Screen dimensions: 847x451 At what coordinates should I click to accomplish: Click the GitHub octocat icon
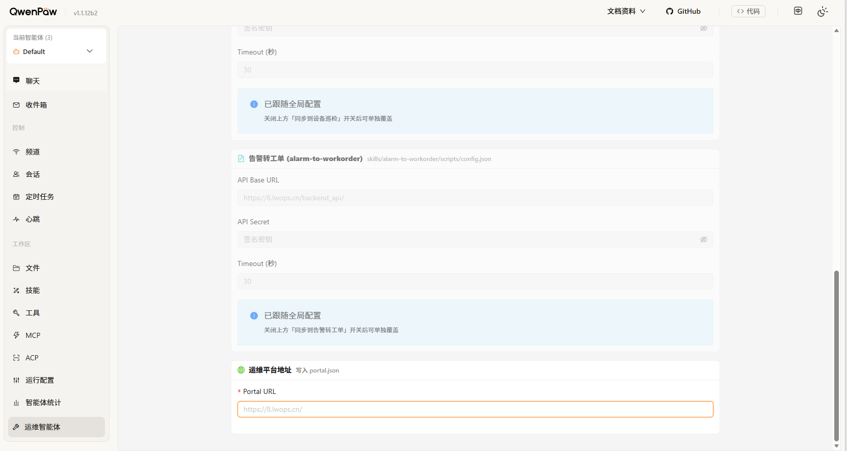pyautogui.click(x=670, y=11)
